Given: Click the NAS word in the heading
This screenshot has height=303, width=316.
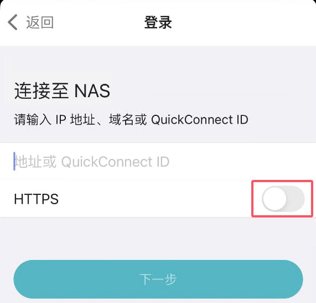Looking at the screenshot, I should 92,91.
